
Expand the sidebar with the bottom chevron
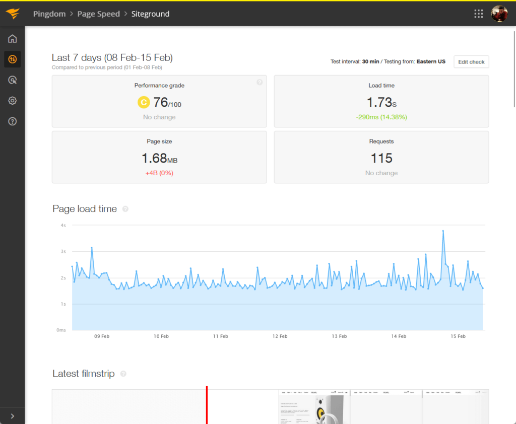point(13,416)
